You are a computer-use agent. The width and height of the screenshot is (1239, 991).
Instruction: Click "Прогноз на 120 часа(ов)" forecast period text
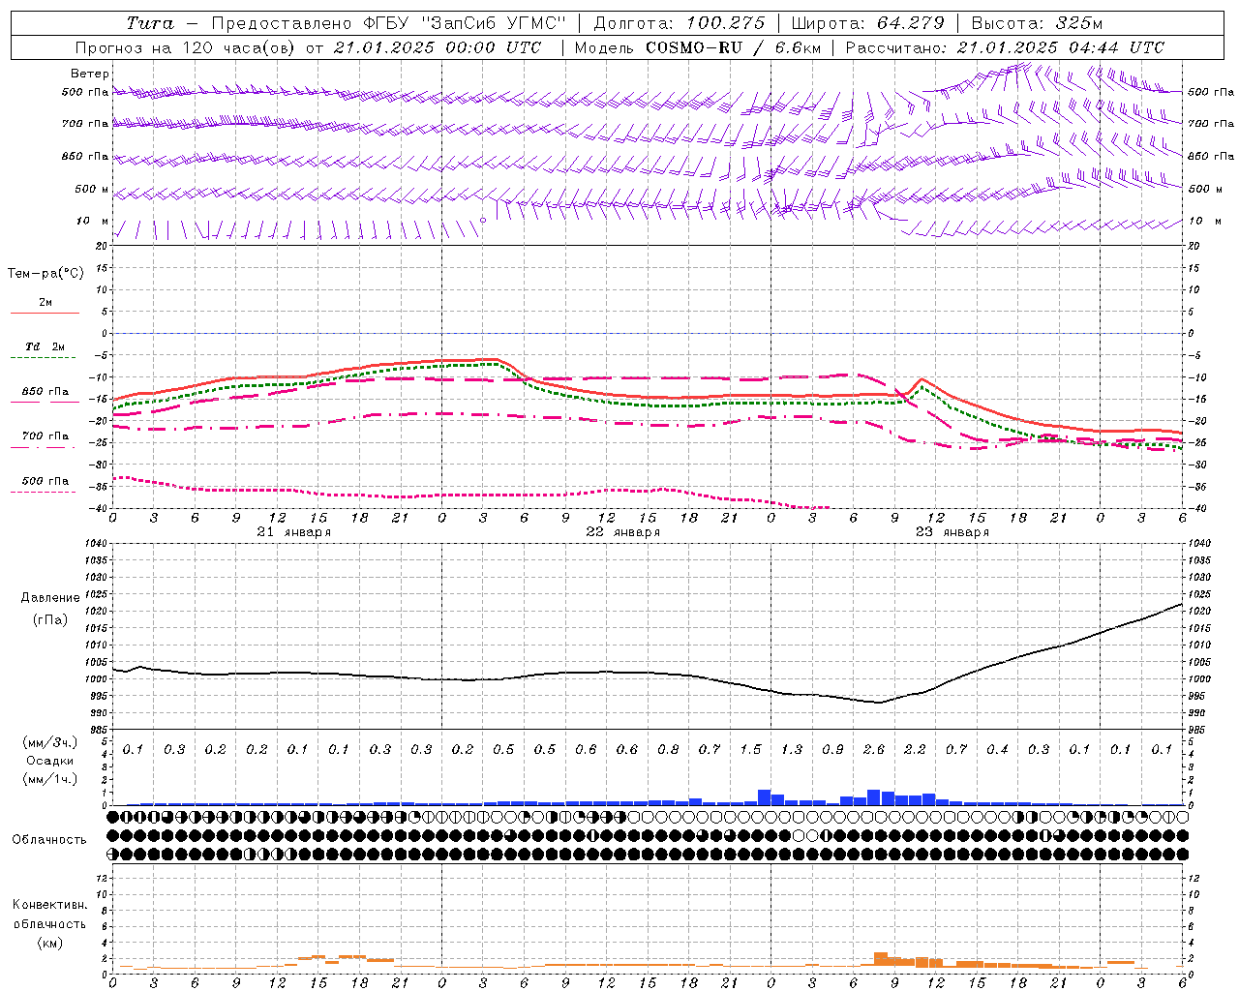pyautogui.click(x=185, y=47)
